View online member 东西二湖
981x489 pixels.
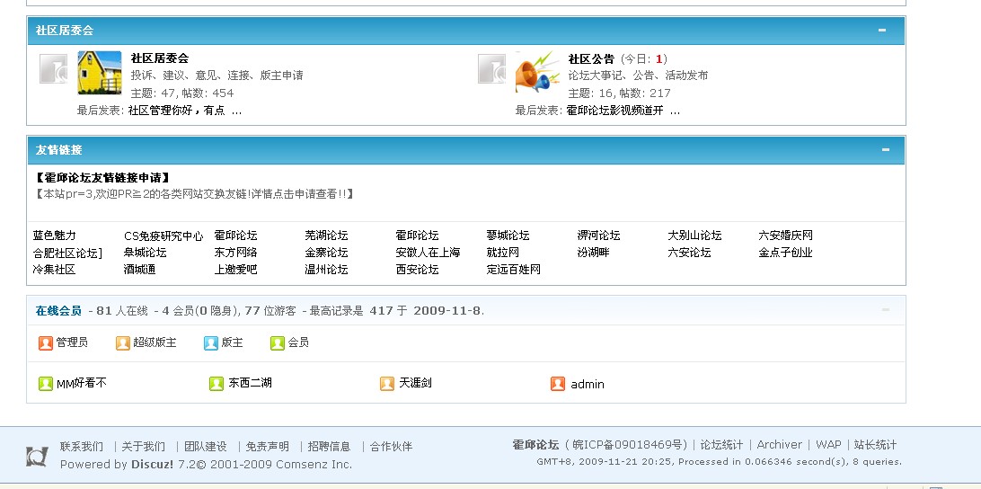point(251,383)
